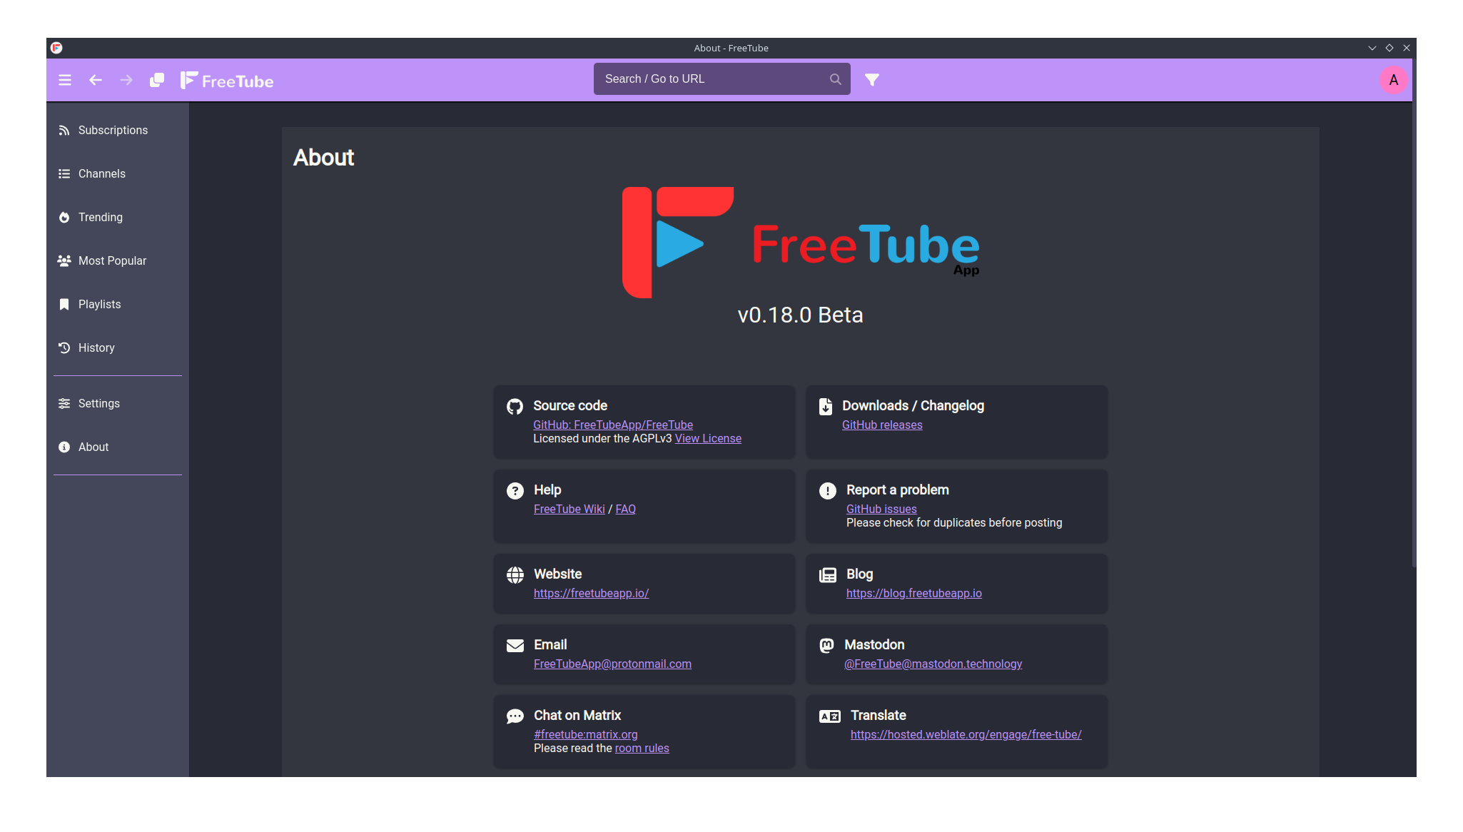Click the GitHub icon beside Source code

coord(515,407)
